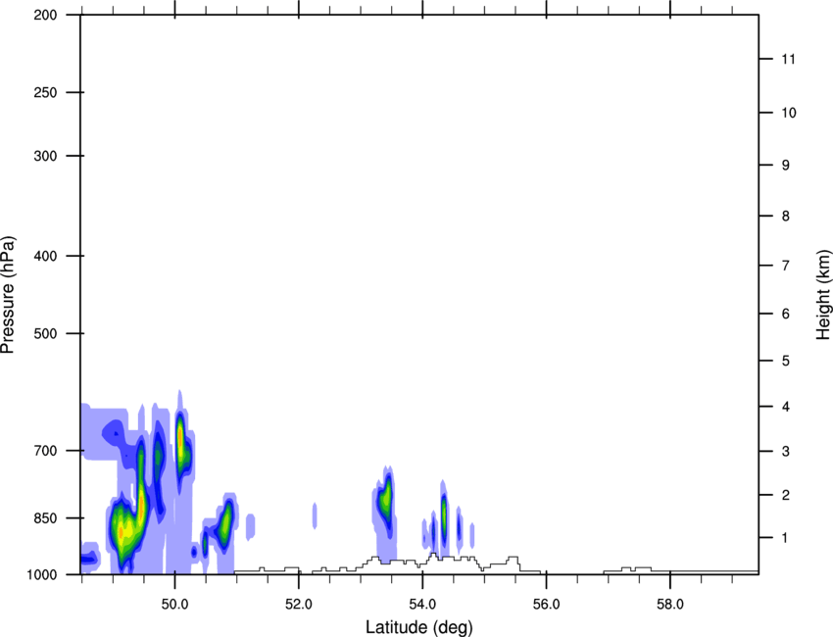Select the 300 pressure tick label
This screenshot has height=637, width=833.
click(x=45, y=156)
